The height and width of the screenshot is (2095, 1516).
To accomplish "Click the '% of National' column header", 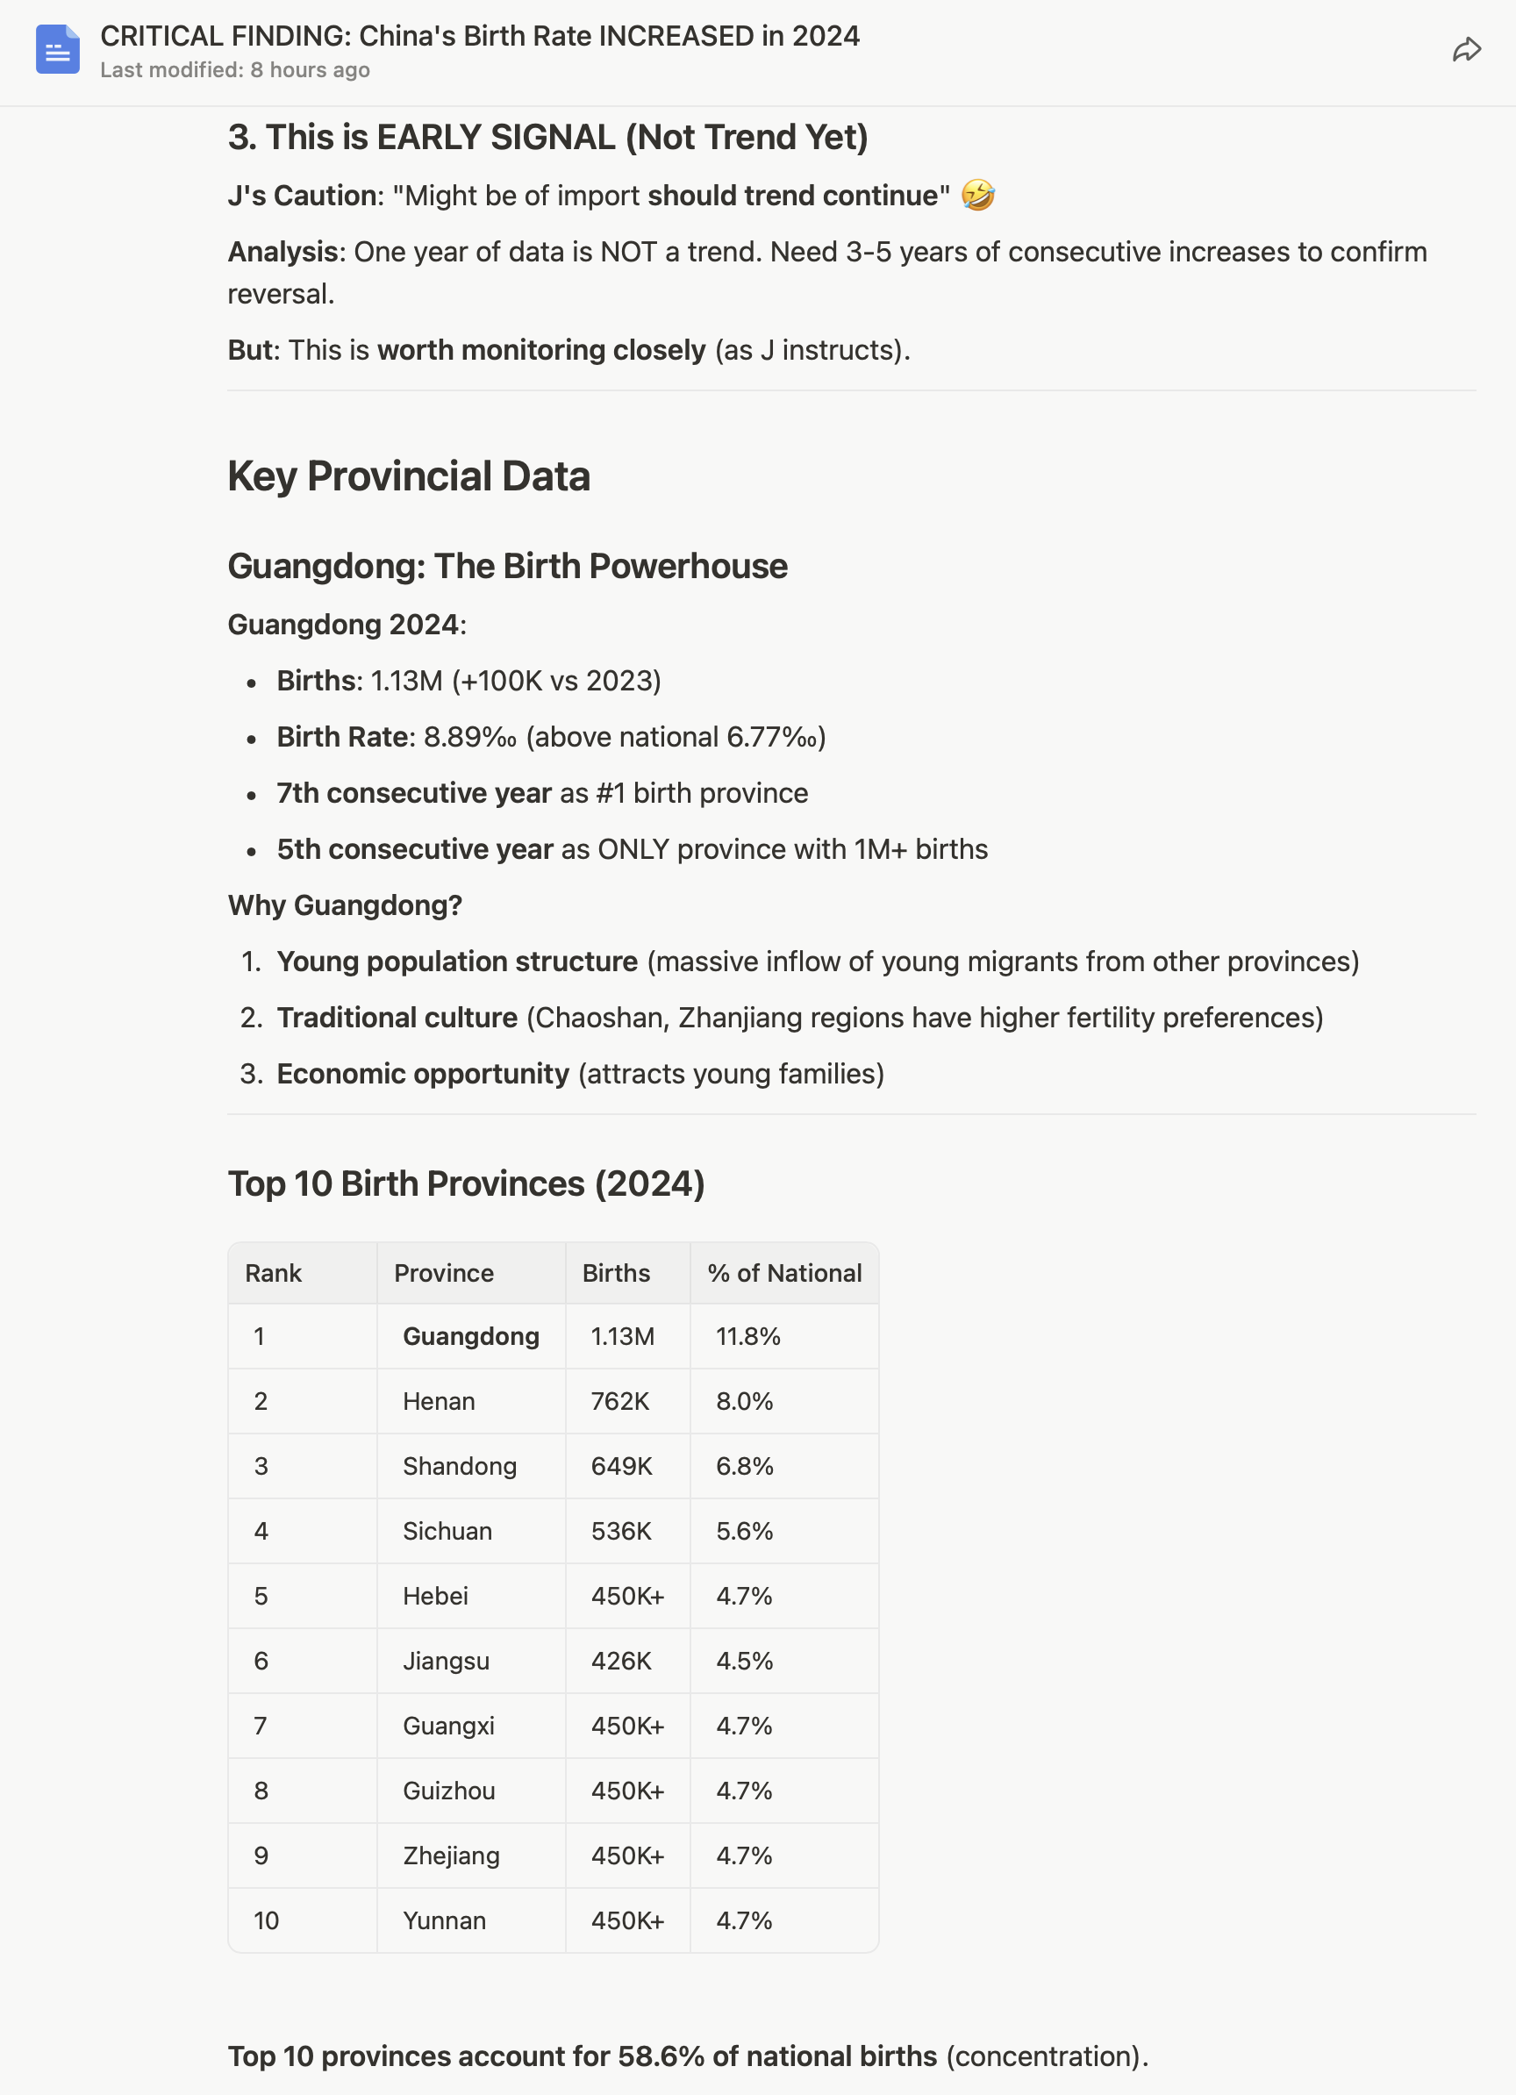I will coord(784,1273).
